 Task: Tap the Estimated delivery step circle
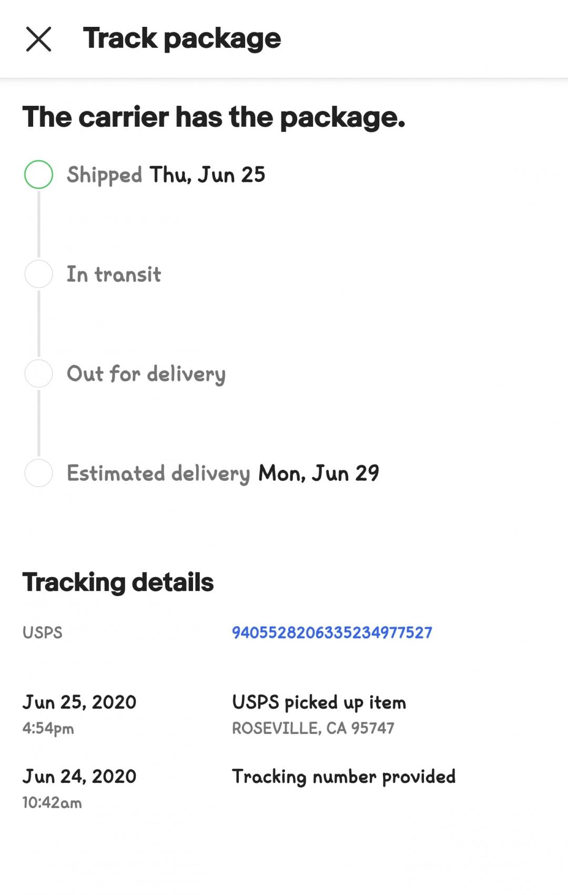coord(38,473)
